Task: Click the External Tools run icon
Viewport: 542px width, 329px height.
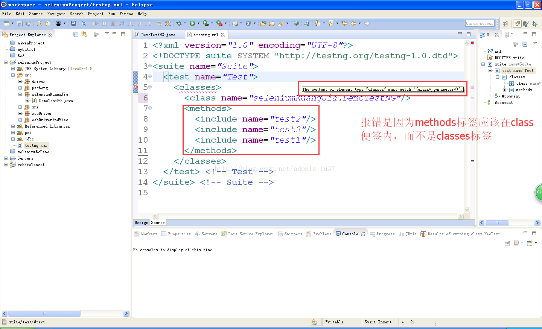Action: tap(219, 23)
